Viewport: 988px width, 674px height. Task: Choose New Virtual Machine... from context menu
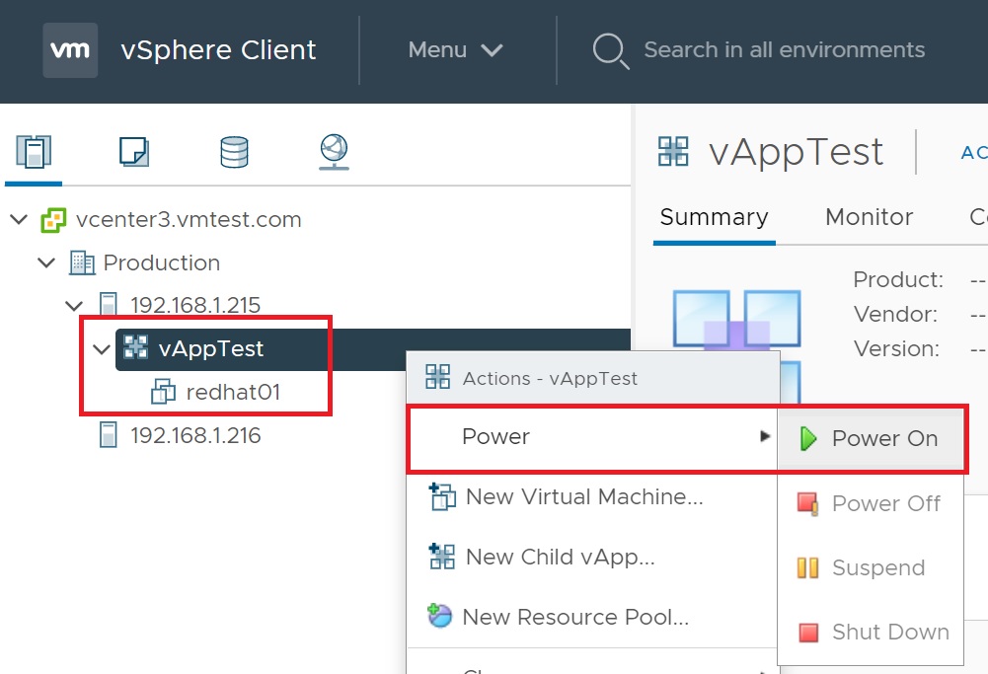(593, 496)
